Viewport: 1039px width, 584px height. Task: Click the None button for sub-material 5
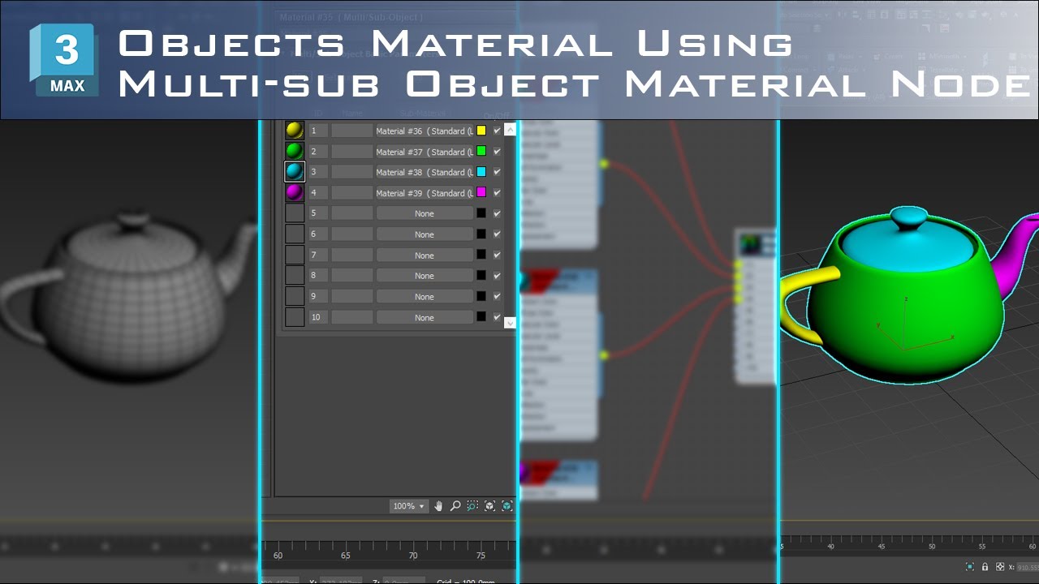click(424, 213)
